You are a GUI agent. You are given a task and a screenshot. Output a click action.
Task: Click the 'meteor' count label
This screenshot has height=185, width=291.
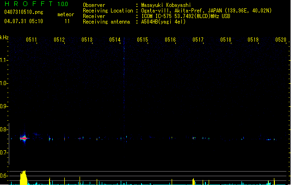tap(66, 14)
